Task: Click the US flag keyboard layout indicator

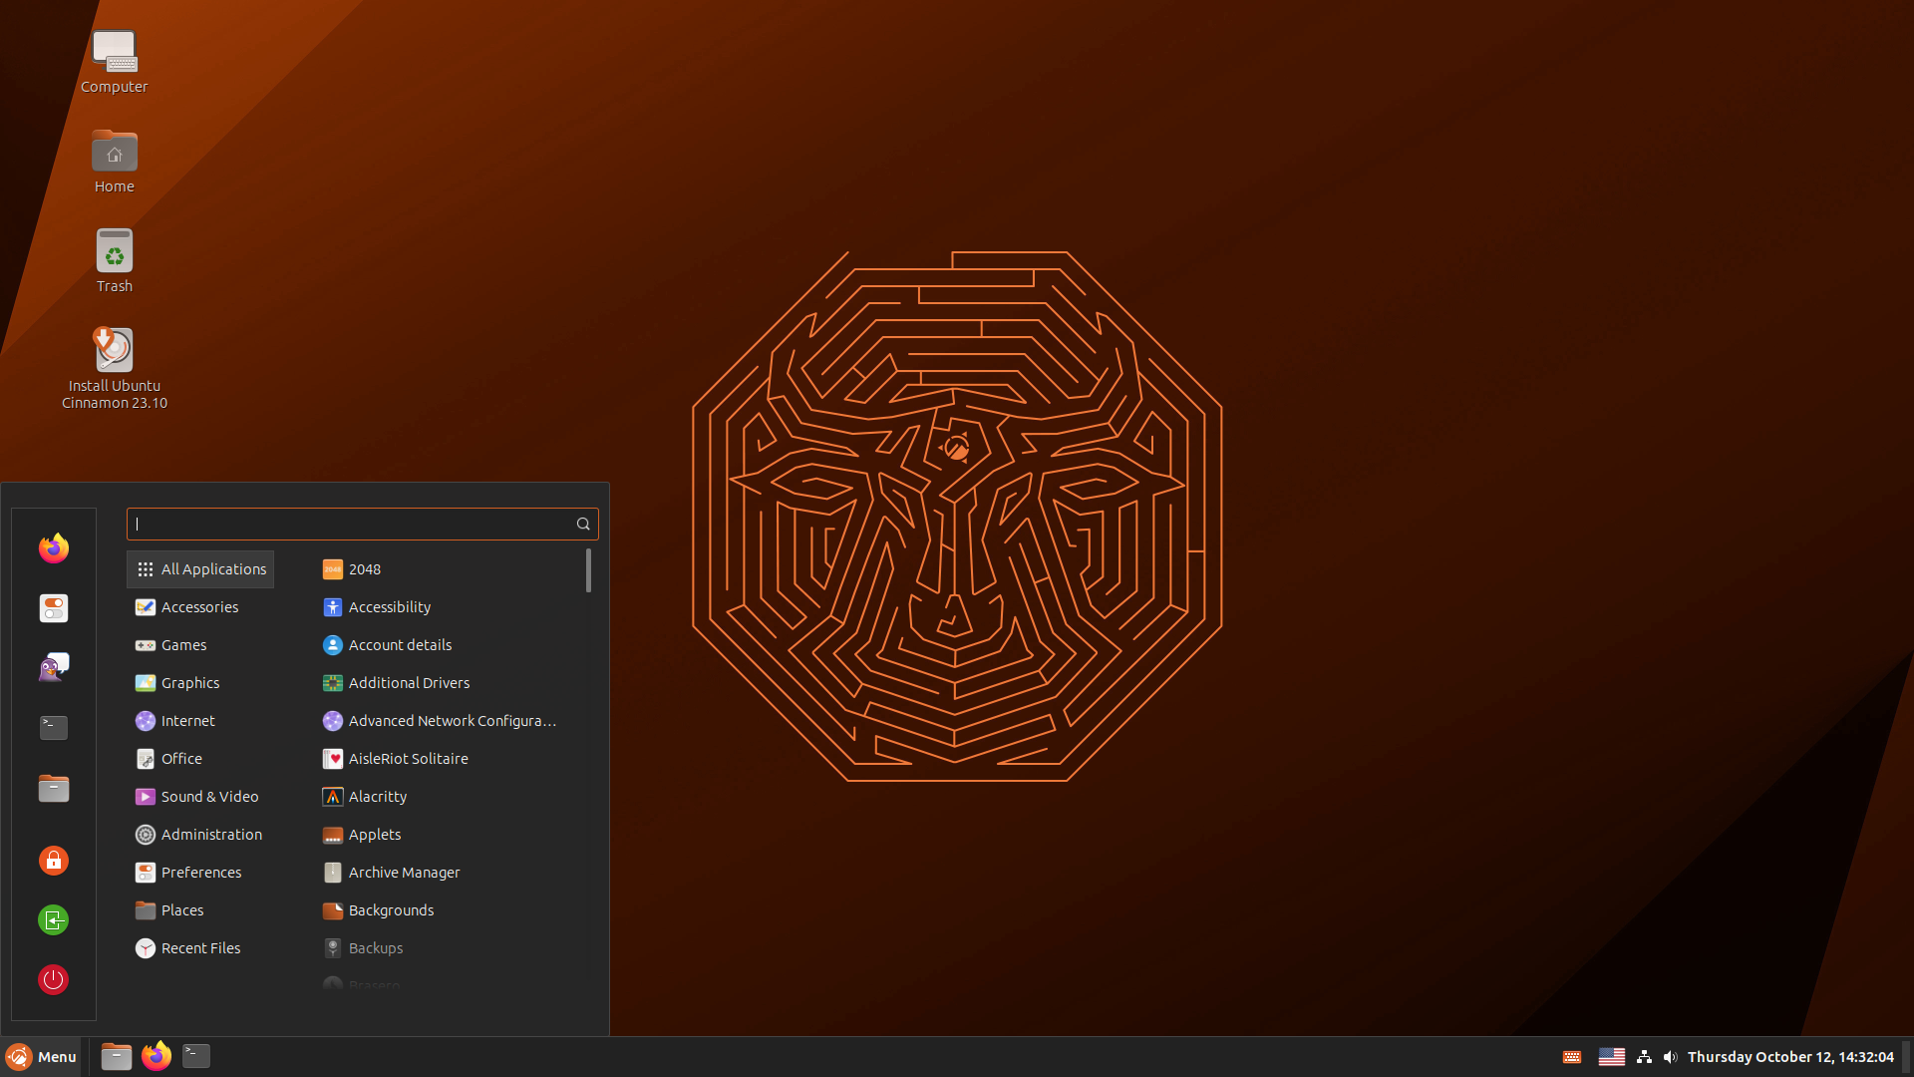Action: click(1612, 1057)
